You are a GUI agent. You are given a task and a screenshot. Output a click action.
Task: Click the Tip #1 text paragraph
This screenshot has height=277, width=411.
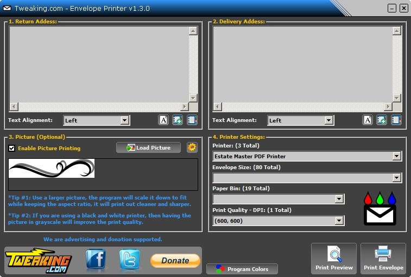coord(99,201)
